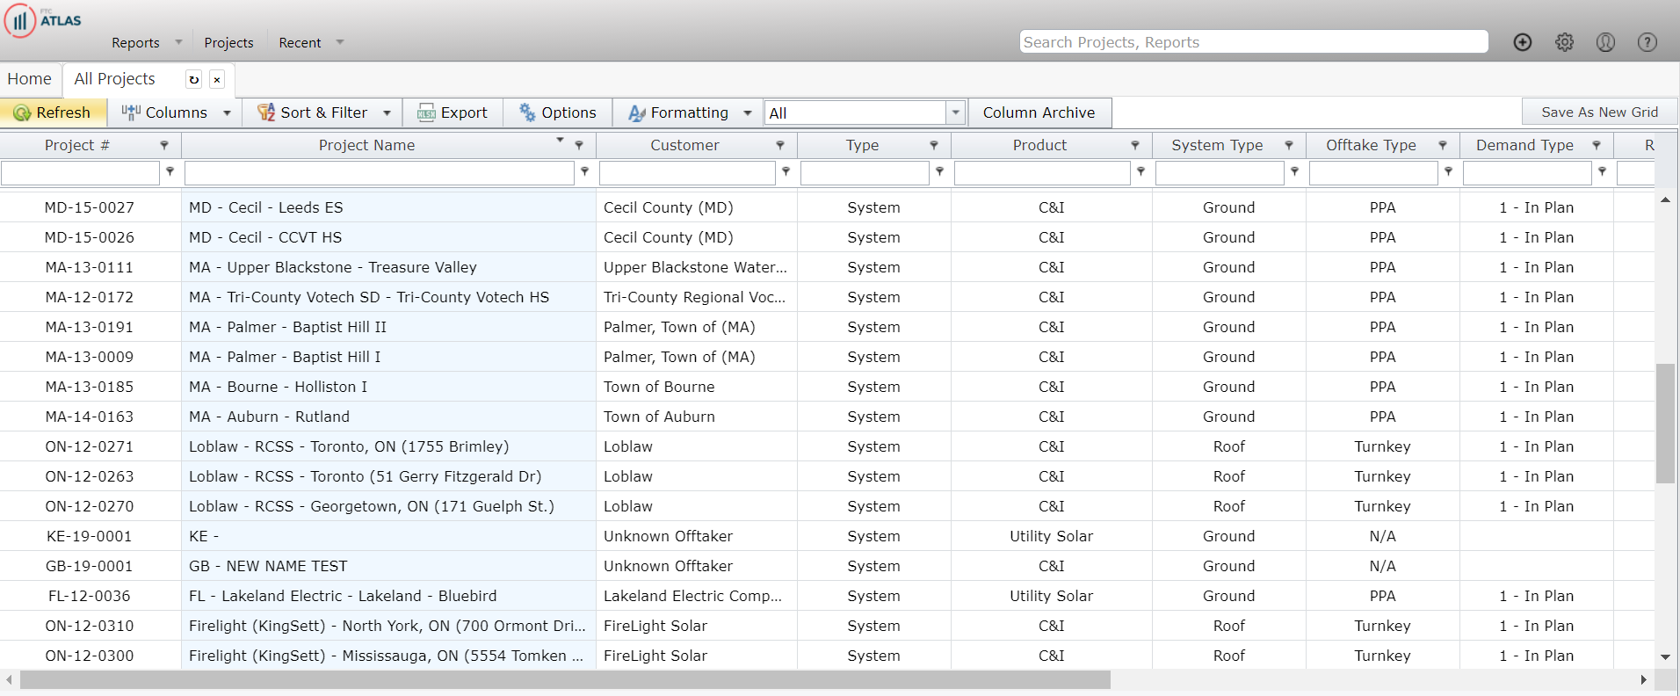Switch to the Home tab
Viewport: 1680px width, 696px height.
pyautogui.click(x=30, y=79)
